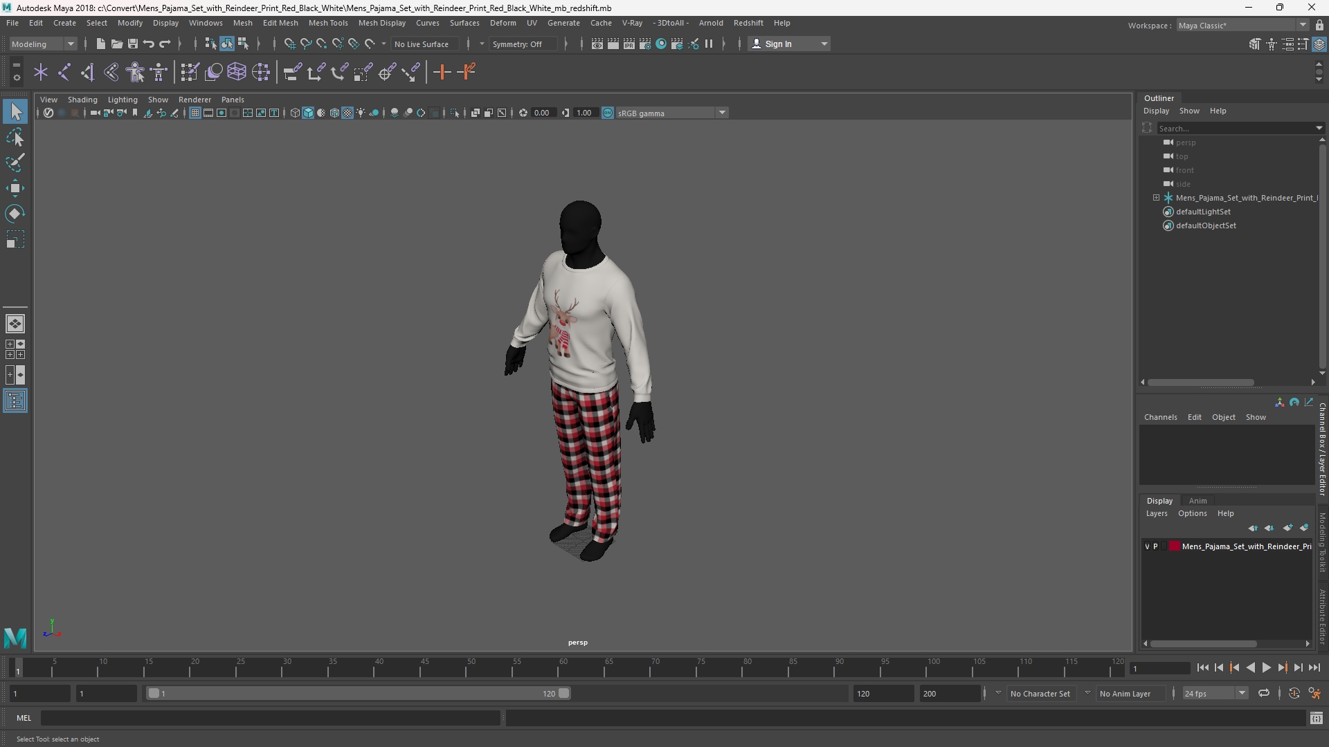Click the polygon cube shelf icon
The width and height of the screenshot is (1329, 747).
[x=237, y=72]
